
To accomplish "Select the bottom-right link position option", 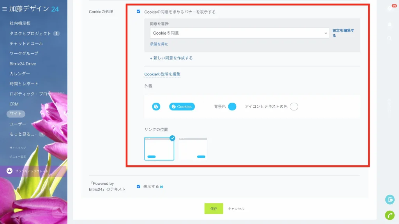I will (x=193, y=149).
